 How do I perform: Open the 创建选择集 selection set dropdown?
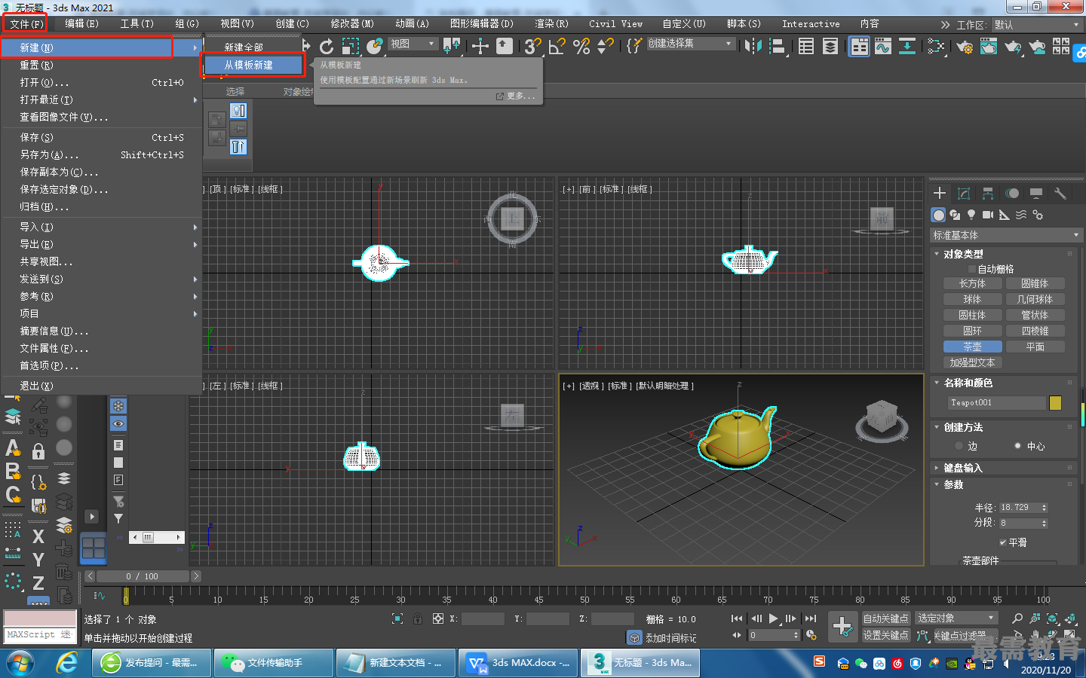690,44
